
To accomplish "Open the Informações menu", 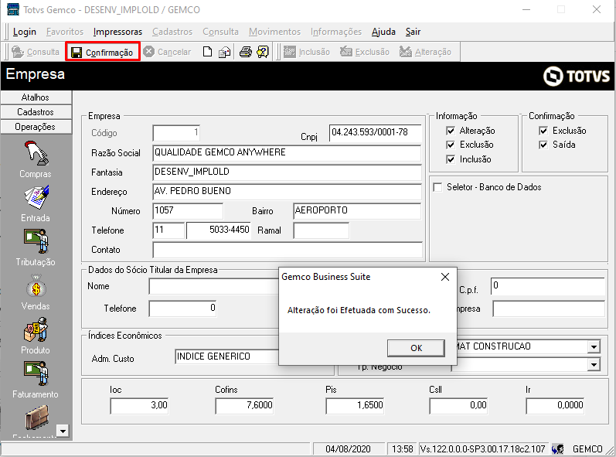I will pos(336,32).
